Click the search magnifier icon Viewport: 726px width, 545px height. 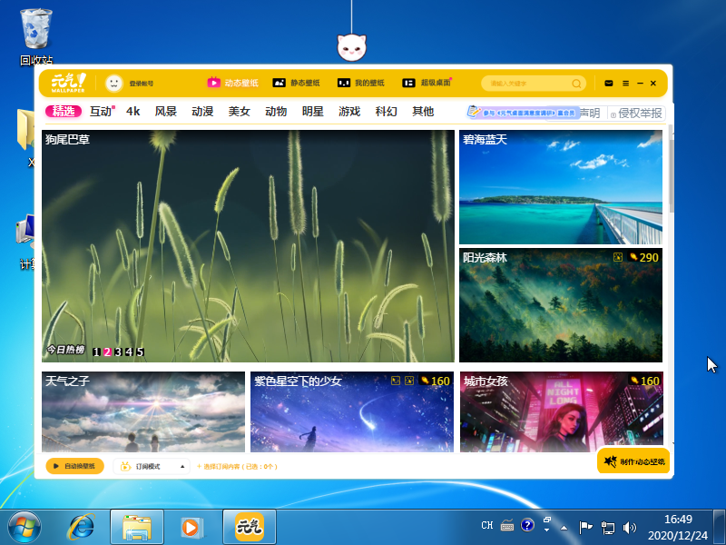pyautogui.click(x=576, y=84)
